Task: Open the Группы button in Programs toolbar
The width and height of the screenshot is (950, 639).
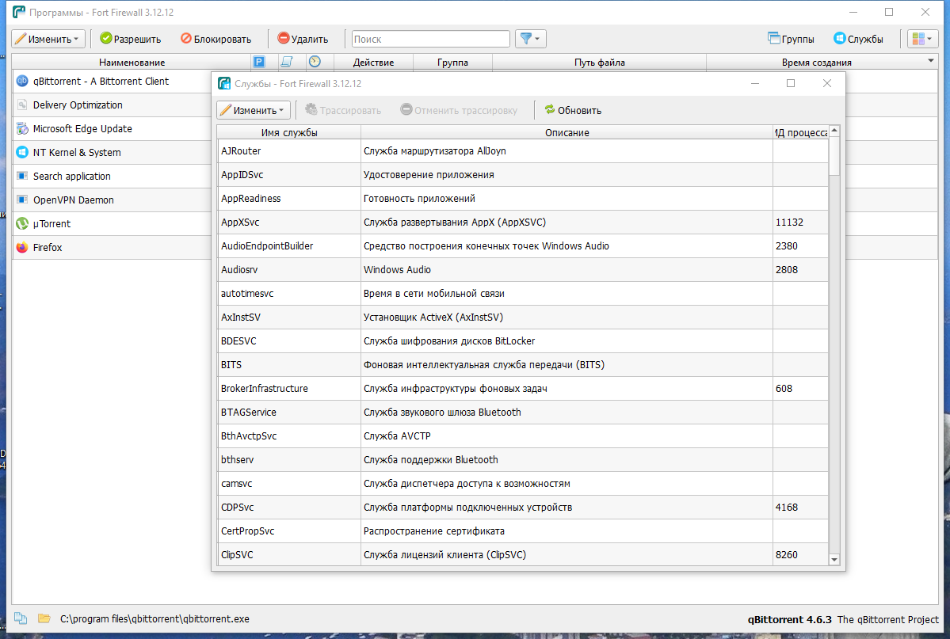Action: pos(792,39)
